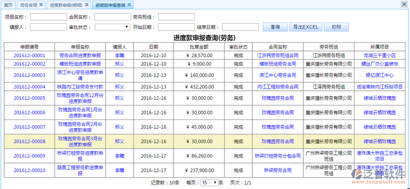Screen dimensions: 410x189
Task: Open the per-page records dropdown
Action: (x=209, y=183)
